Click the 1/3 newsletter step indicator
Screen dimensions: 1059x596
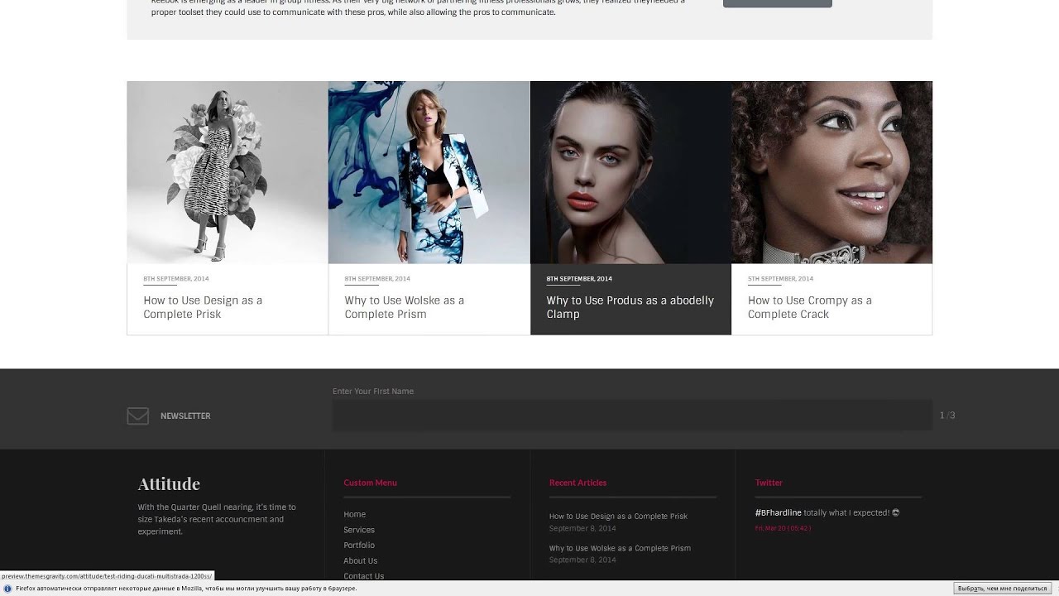coord(947,416)
